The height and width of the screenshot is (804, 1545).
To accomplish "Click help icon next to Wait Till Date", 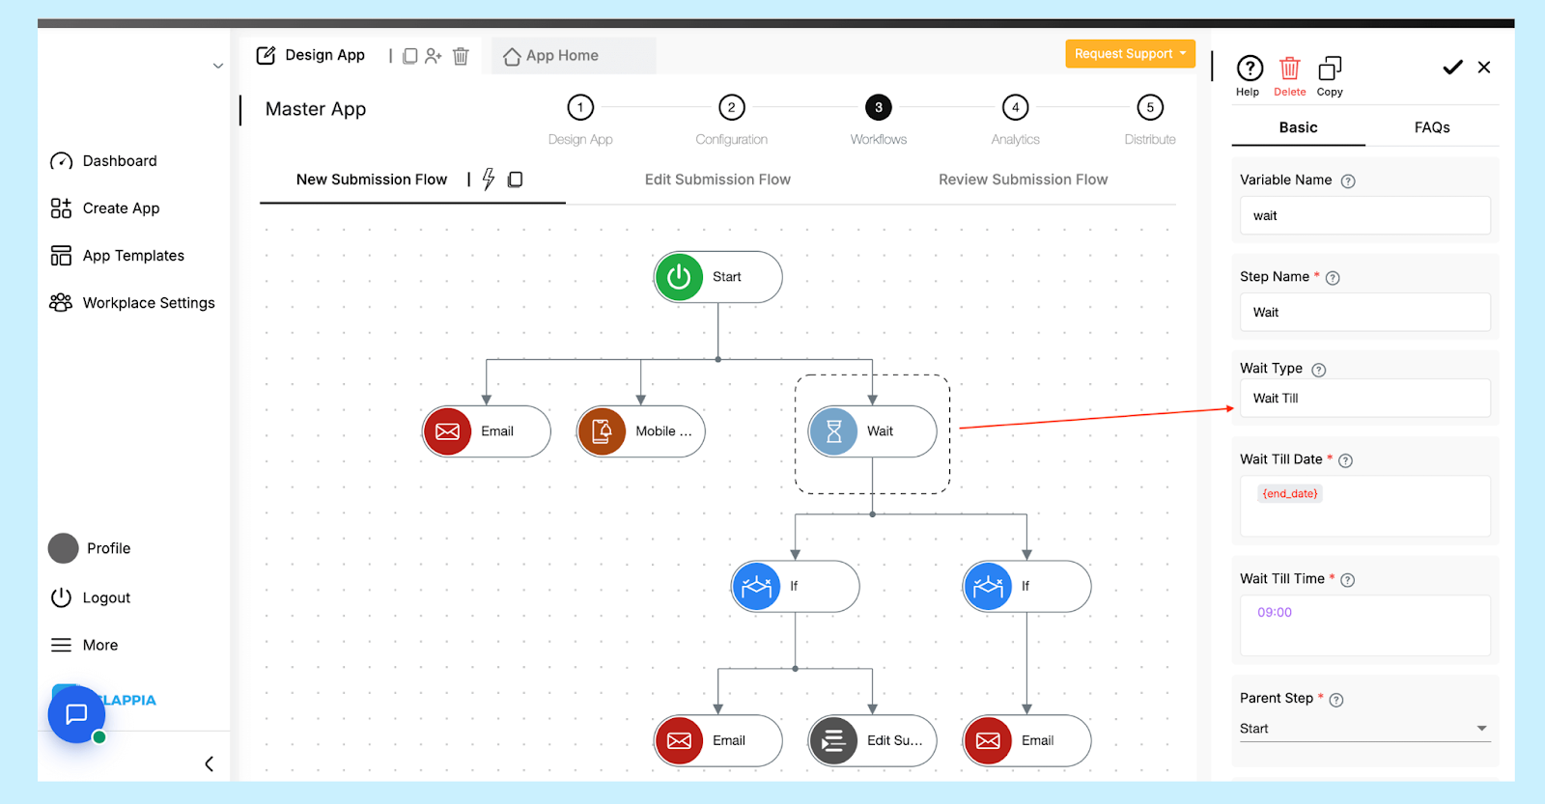I will tap(1346, 460).
